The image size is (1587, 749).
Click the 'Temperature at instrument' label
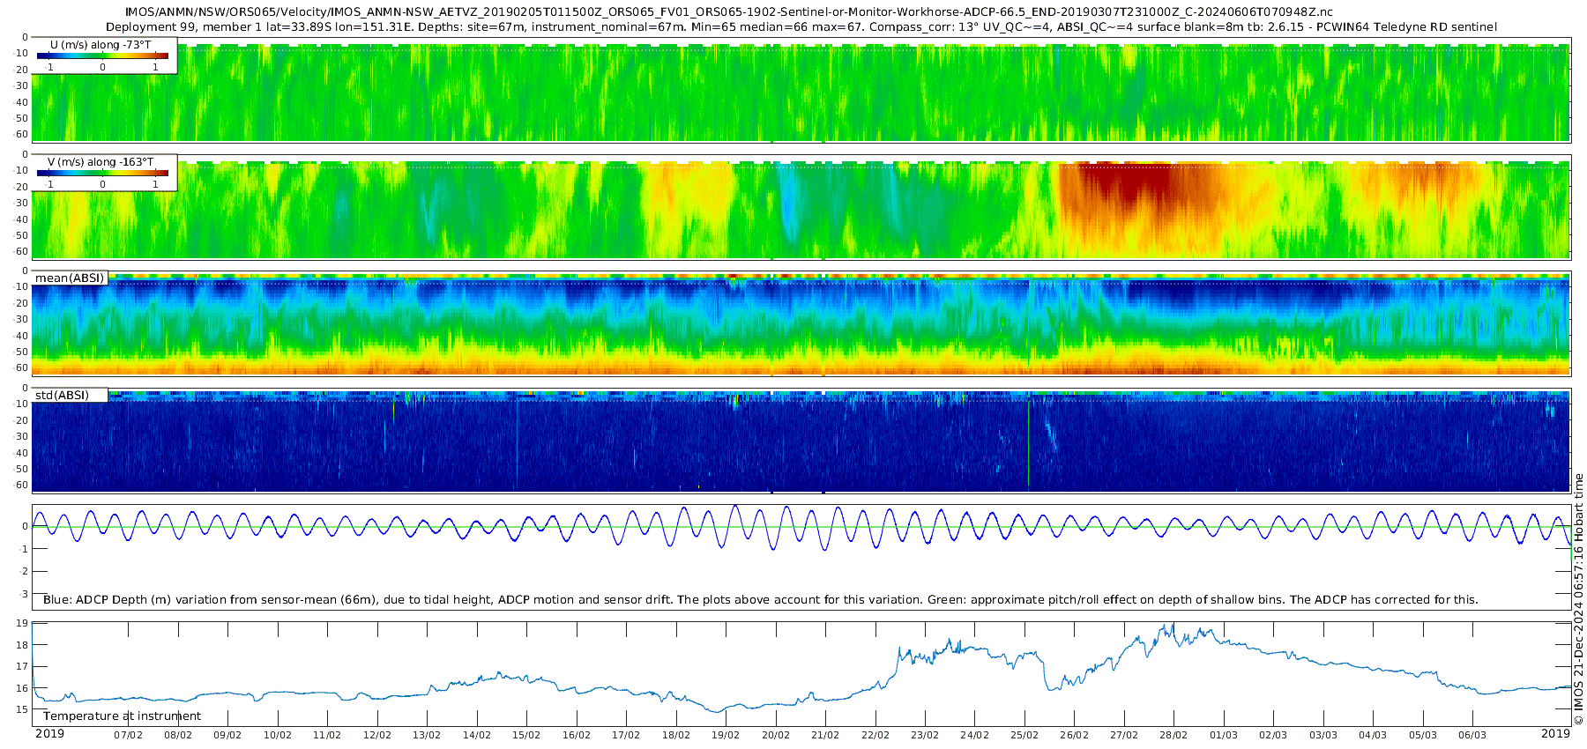click(123, 716)
